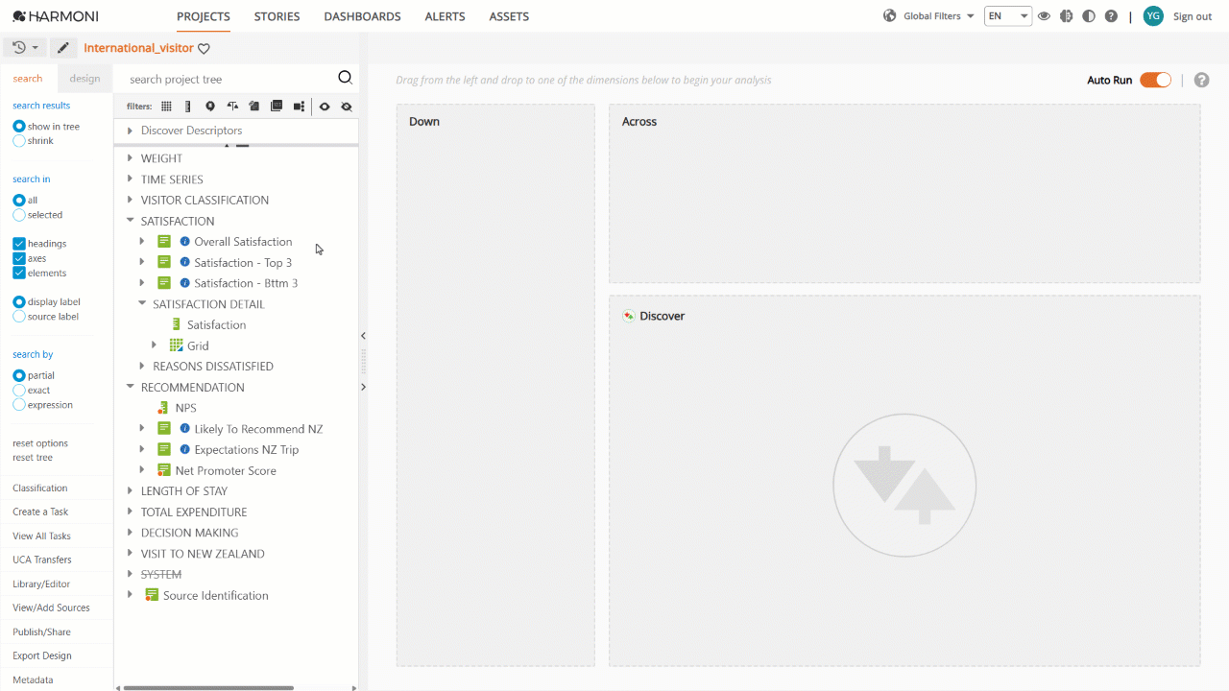The height and width of the screenshot is (691, 1229).
Task: Click the map pin filter icon
Action: 210,107
